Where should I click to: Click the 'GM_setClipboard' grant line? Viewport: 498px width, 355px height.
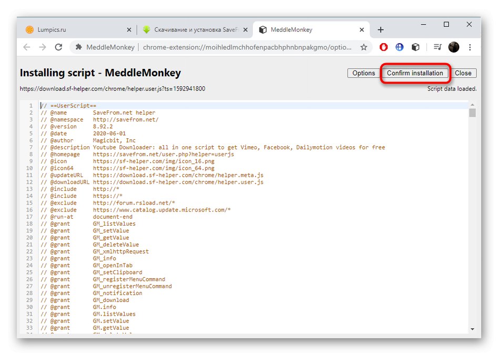click(x=91, y=272)
